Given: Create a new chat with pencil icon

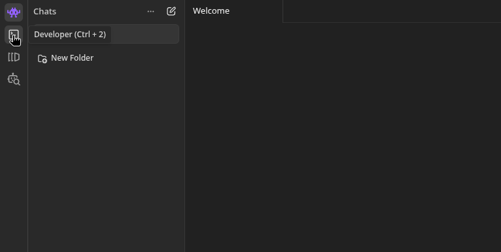Looking at the screenshot, I should [x=171, y=12].
